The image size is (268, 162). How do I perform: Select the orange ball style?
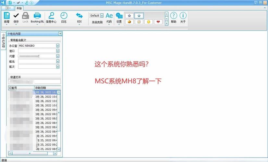129,22
